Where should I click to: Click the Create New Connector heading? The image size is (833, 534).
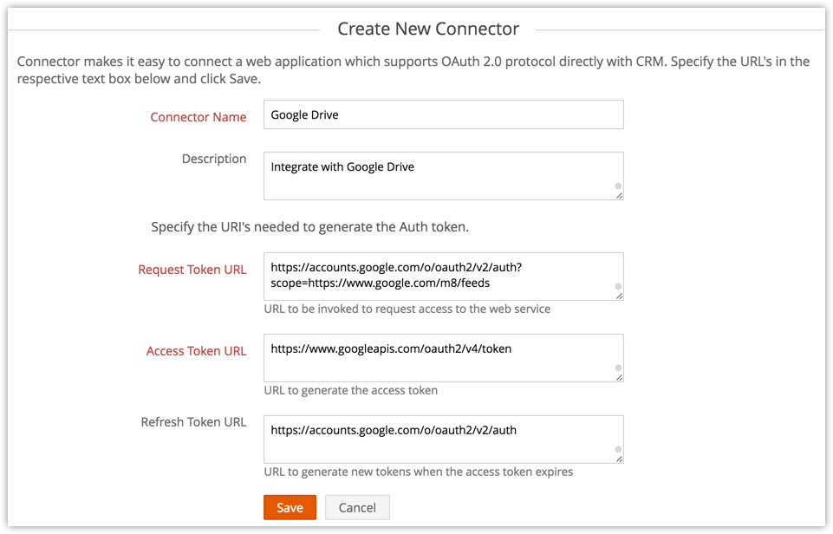[428, 29]
